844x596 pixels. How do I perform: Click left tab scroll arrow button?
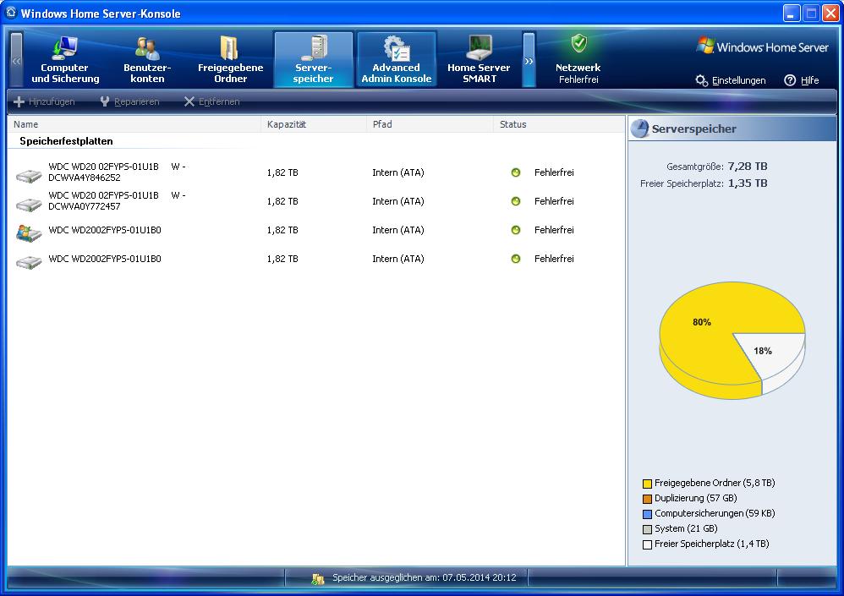pyautogui.click(x=16, y=60)
